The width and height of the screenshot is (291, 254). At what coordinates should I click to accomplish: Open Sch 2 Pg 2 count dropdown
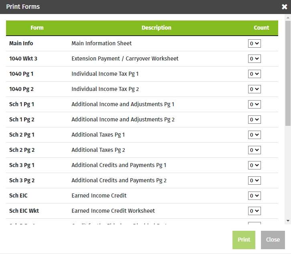[254, 150]
